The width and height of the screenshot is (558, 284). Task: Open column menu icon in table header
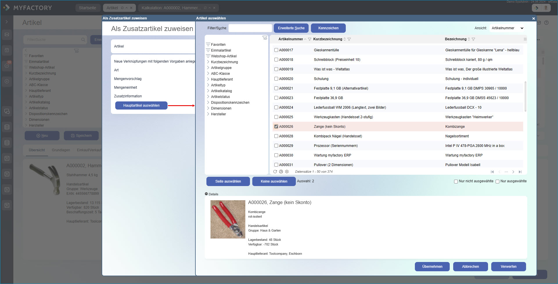point(525,39)
